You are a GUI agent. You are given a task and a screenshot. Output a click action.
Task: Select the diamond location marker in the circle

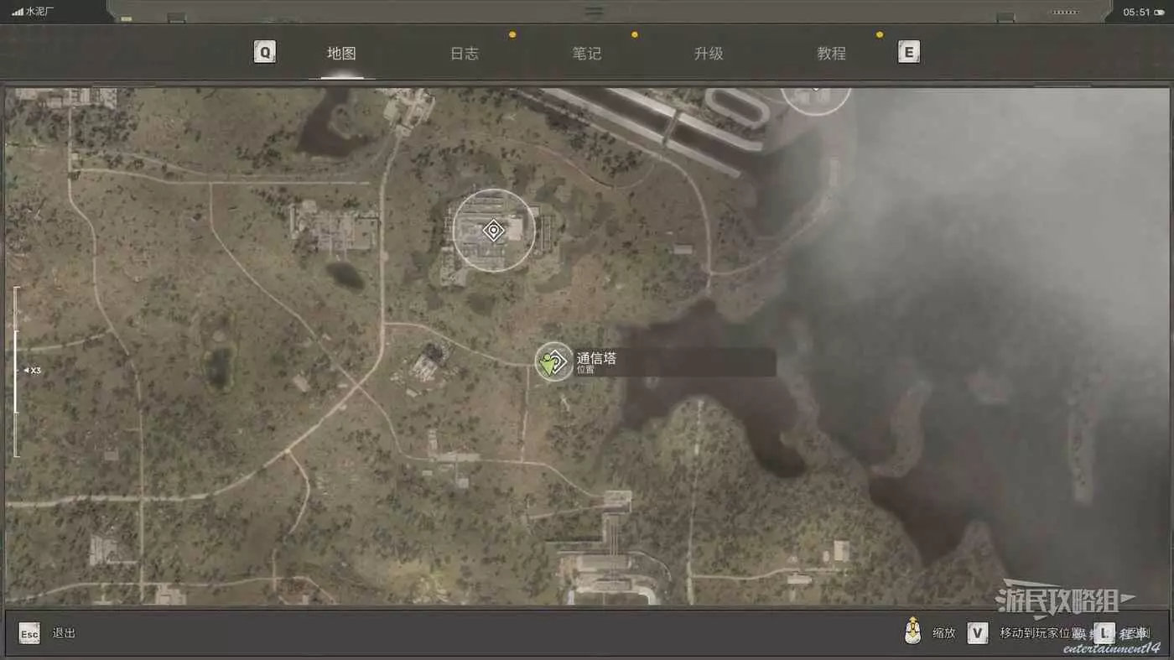click(493, 231)
